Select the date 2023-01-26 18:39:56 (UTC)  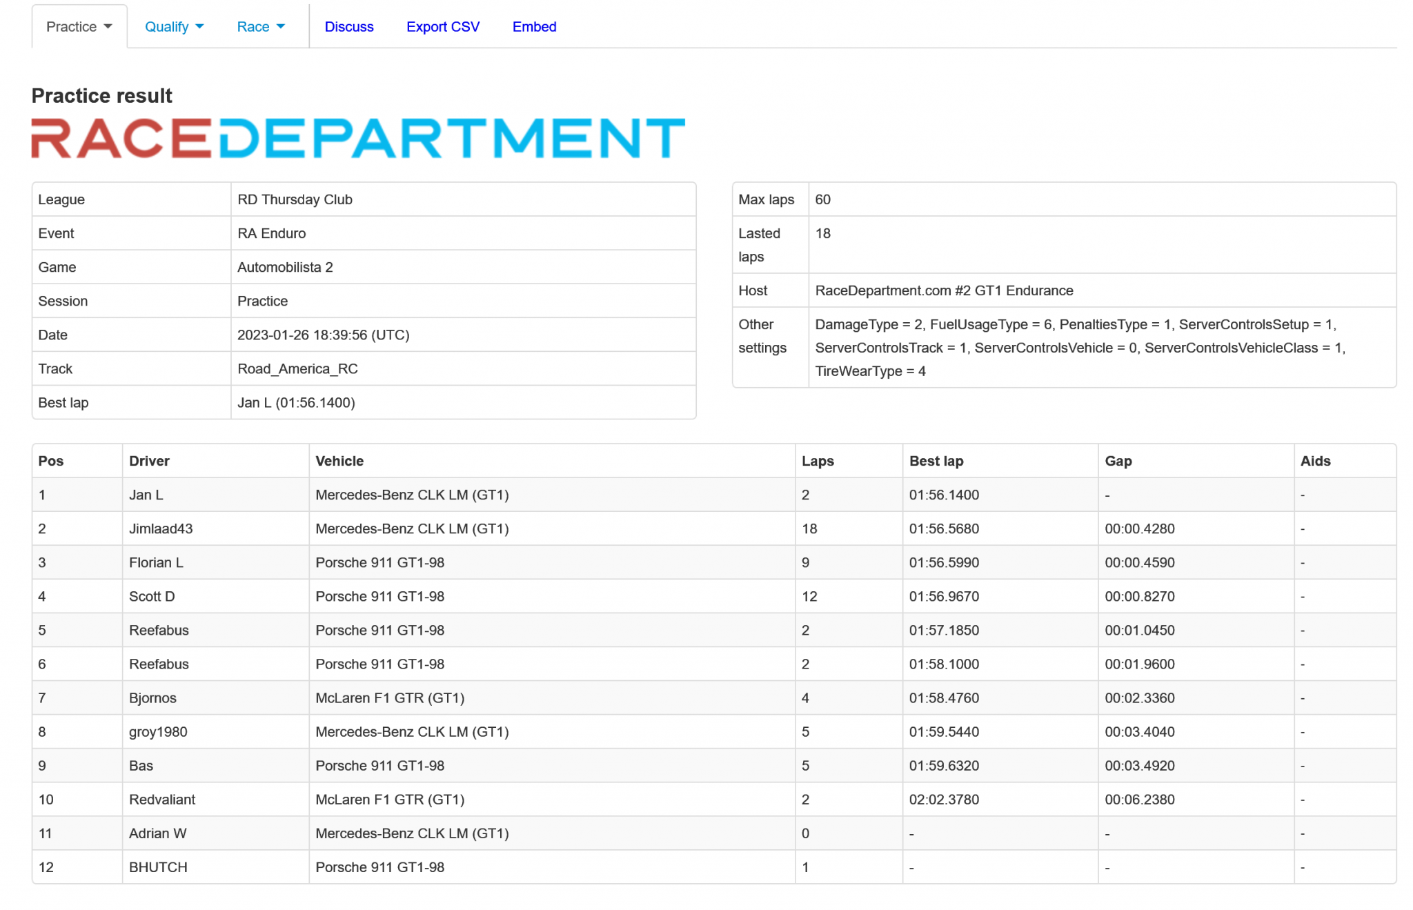click(x=323, y=335)
